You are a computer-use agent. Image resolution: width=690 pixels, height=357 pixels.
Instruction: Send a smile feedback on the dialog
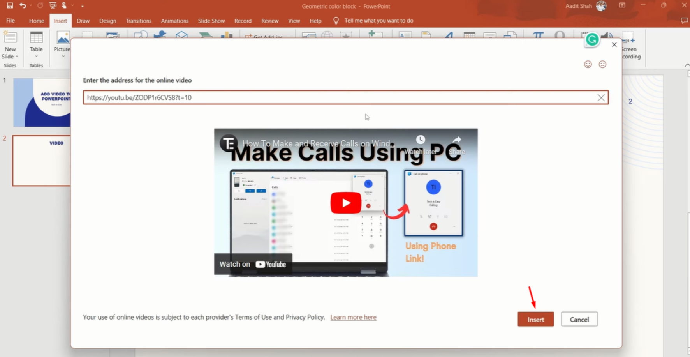click(588, 64)
